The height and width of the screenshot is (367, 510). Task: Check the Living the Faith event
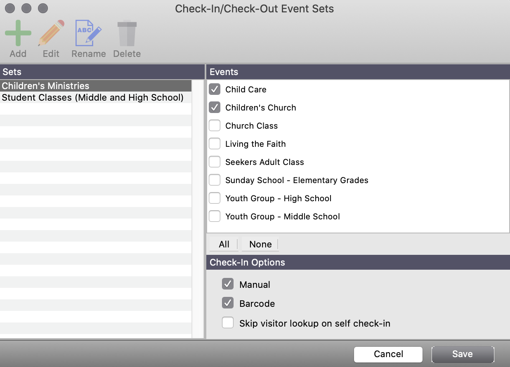pyautogui.click(x=215, y=144)
